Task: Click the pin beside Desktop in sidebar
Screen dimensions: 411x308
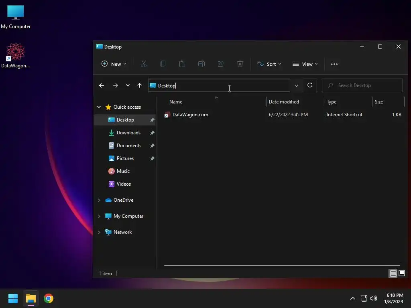Action: point(152,120)
